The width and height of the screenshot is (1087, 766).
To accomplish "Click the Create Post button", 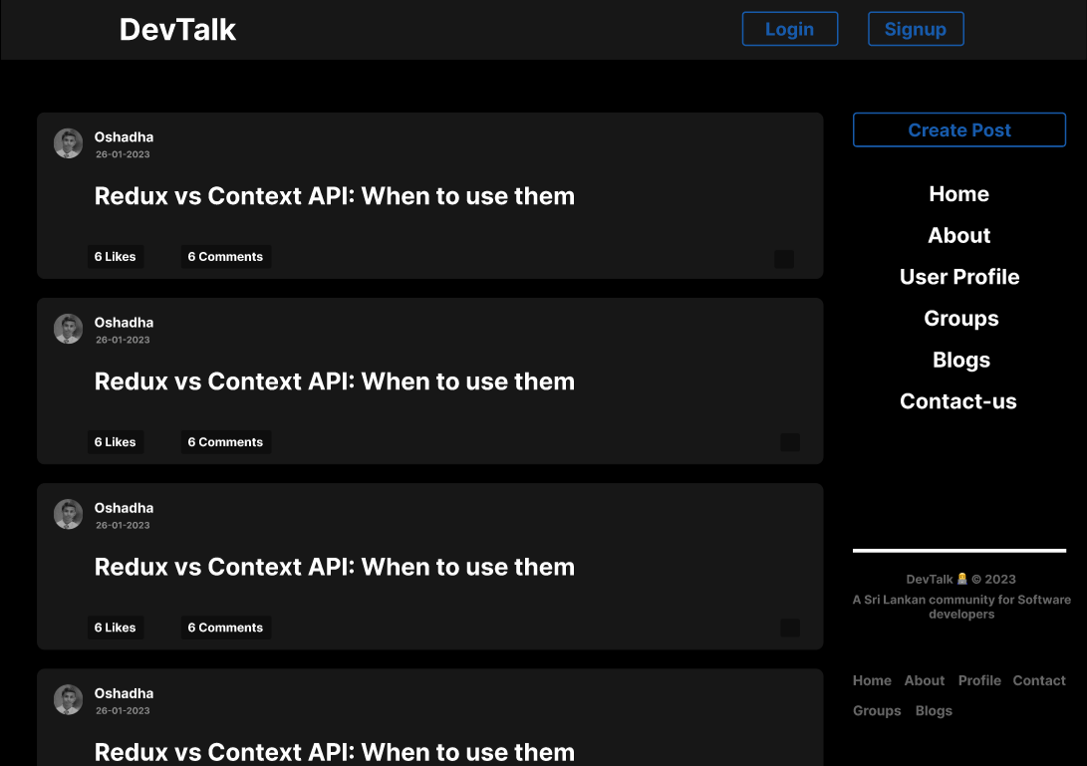I will click(x=959, y=129).
